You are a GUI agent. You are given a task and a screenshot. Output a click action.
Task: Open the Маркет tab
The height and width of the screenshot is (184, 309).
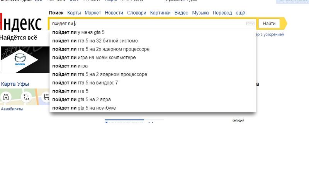pyautogui.click(x=93, y=13)
